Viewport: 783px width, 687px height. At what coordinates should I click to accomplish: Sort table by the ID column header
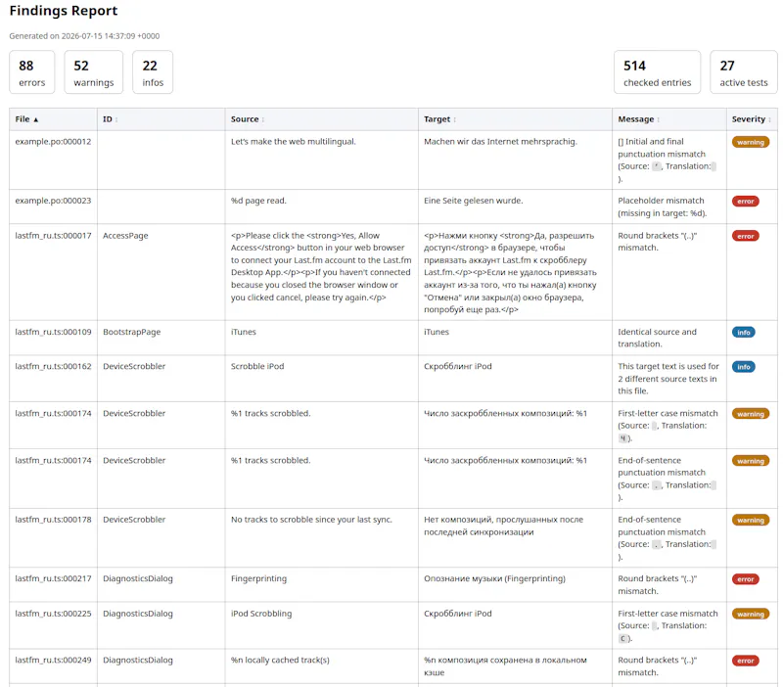(161, 119)
